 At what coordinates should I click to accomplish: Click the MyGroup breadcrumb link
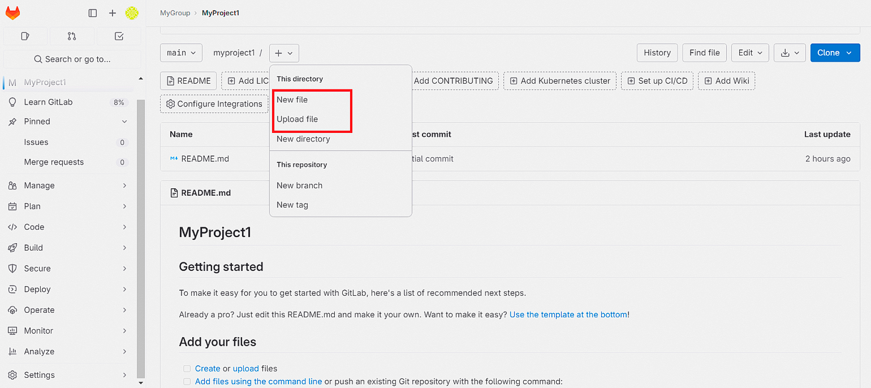(175, 13)
